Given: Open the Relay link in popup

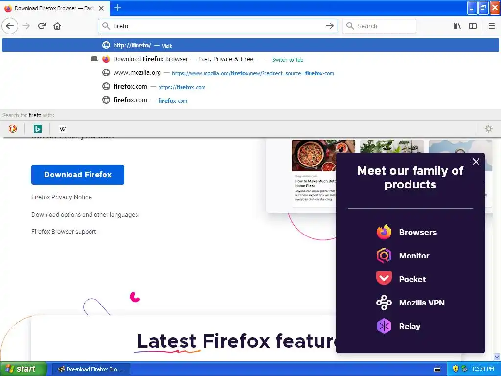Looking at the screenshot, I should 410,326.
